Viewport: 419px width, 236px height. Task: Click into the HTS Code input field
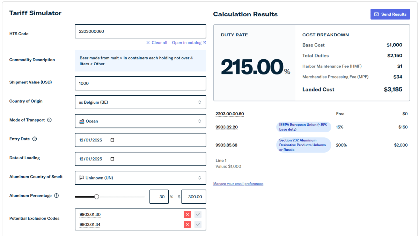[x=140, y=31]
